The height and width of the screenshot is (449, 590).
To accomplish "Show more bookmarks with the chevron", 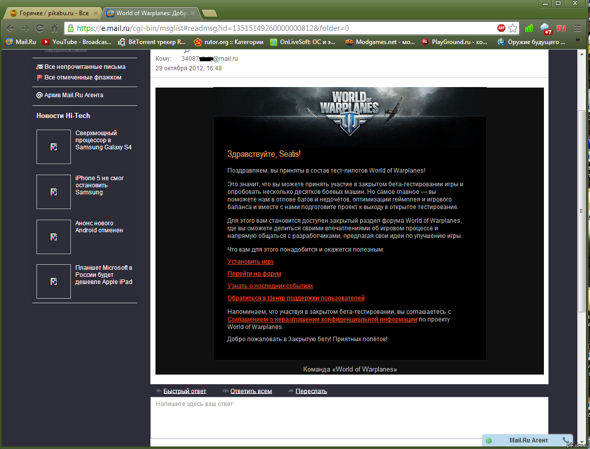I will pyautogui.click(x=578, y=40).
